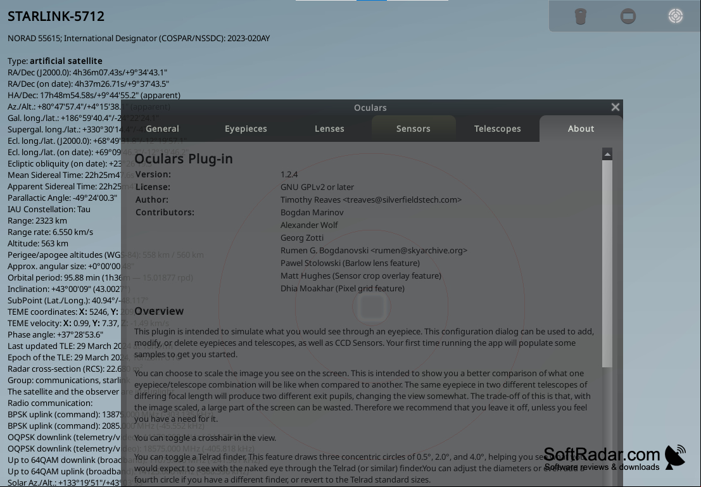Screen dimensions: 701x487
Task: Toggle the Telrad sight icon
Action: coord(676,16)
